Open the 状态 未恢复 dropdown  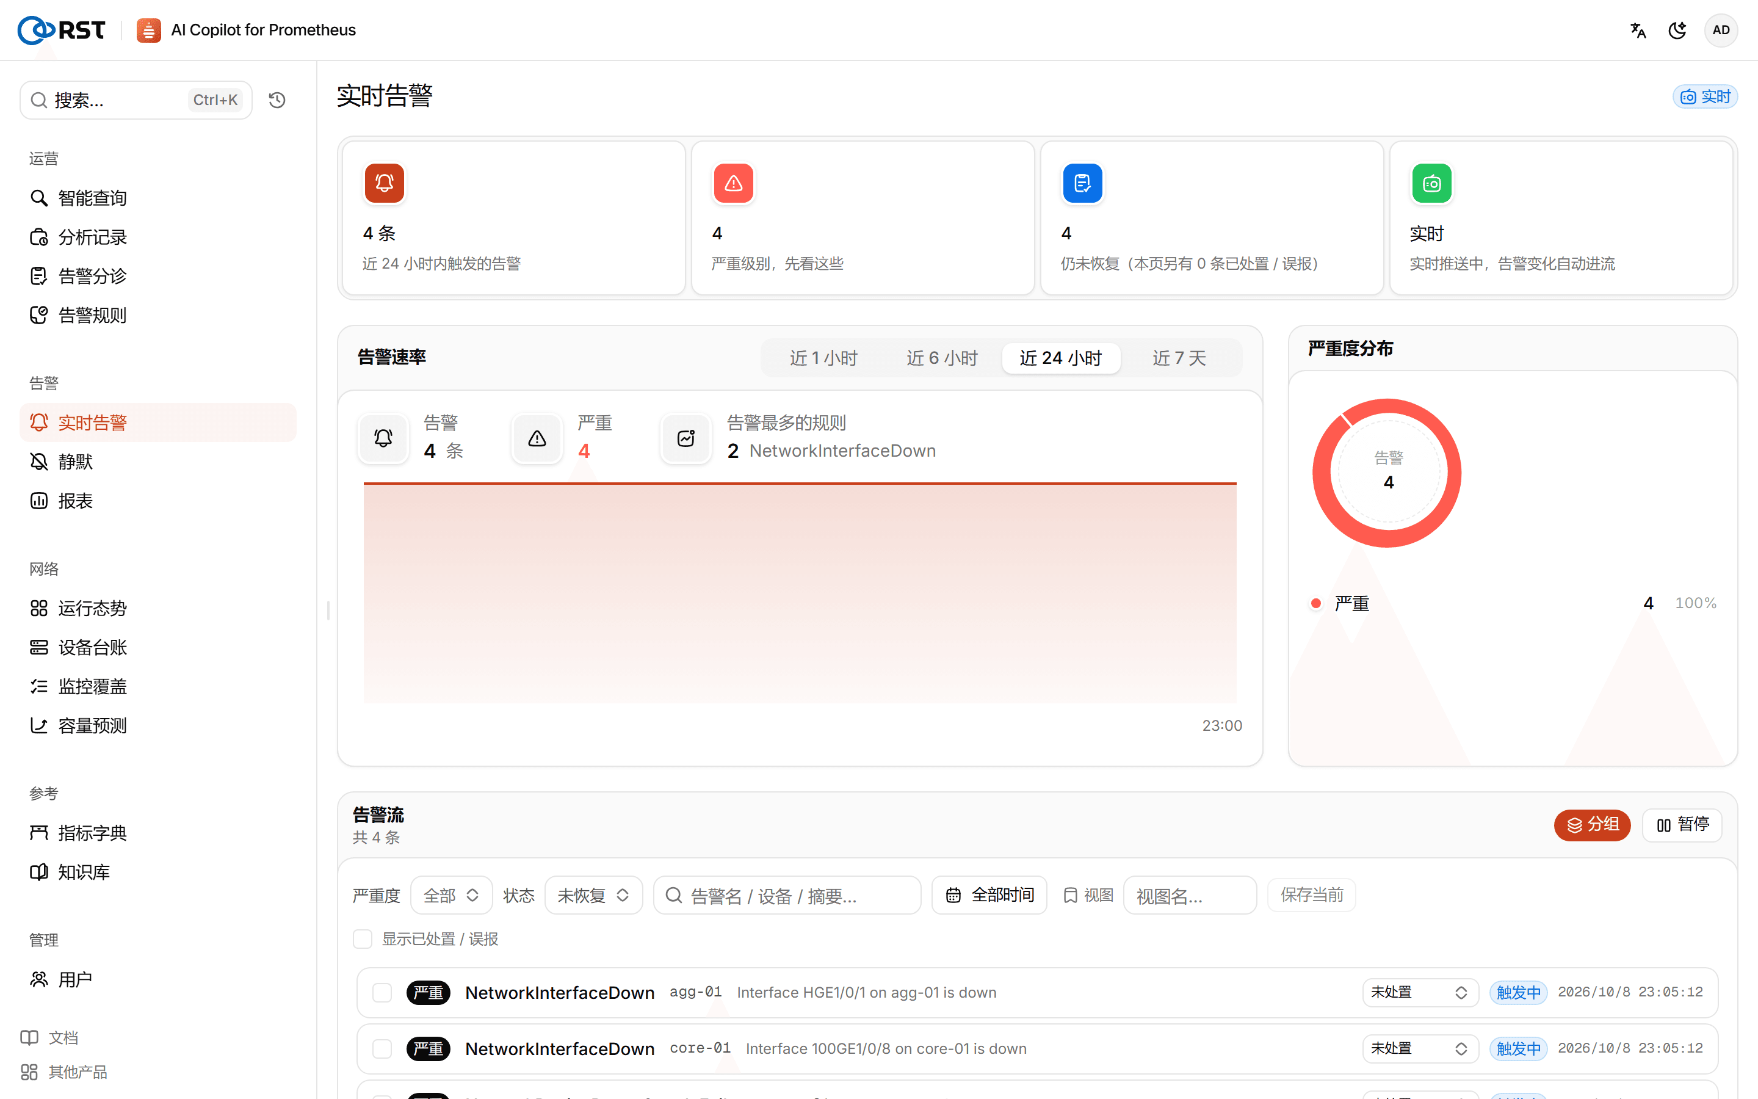pyautogui.click(x=593, y=896)
